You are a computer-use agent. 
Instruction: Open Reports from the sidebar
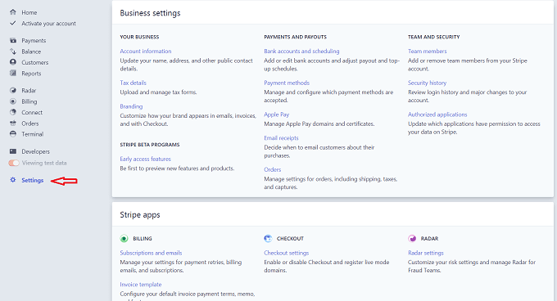tap(31, 74)
